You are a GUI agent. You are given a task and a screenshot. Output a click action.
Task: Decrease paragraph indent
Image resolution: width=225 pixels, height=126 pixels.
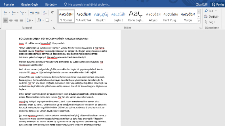click(x=32, y=13)
